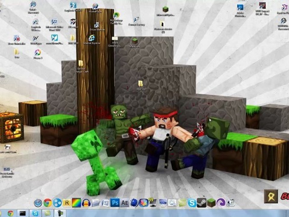The height and width of the screenshot is (217, 289).
Task: Open the Jeux Léo desktop folder
Action: click(x=141, y=85)
